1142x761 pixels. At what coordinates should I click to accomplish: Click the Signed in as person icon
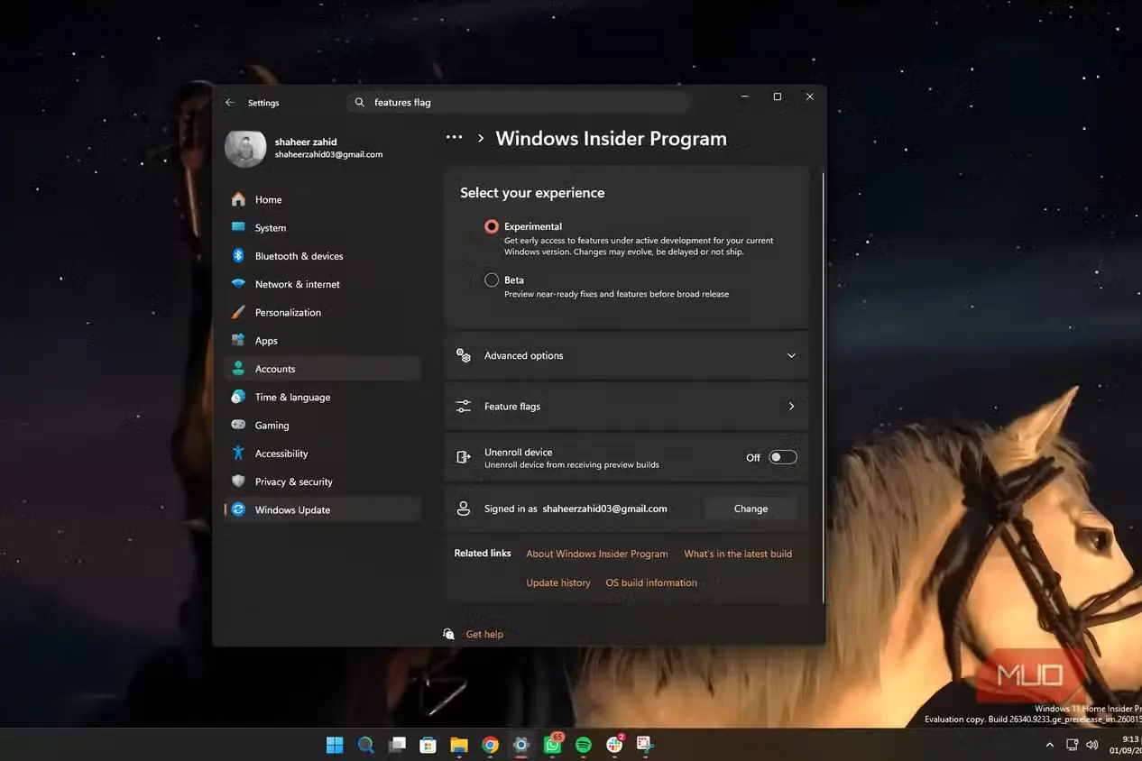464,509
